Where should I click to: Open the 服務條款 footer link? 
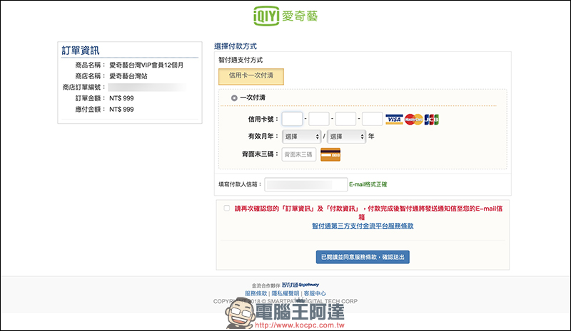pyautogui.click(x=256, y=293)
